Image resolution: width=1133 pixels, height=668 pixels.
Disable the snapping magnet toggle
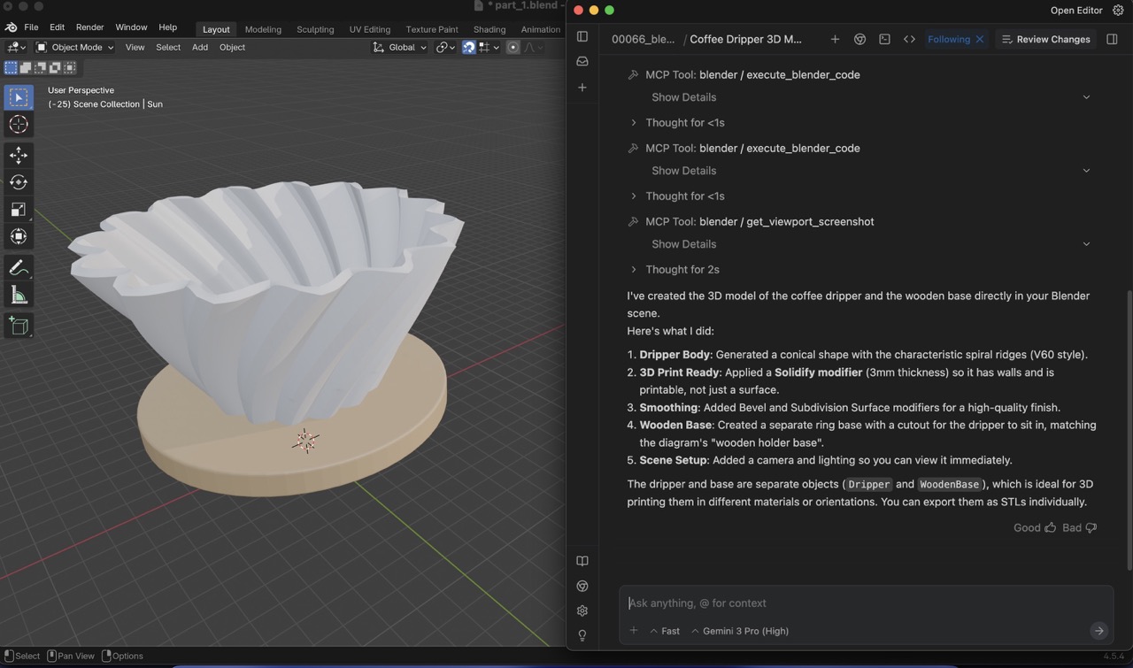467,47
